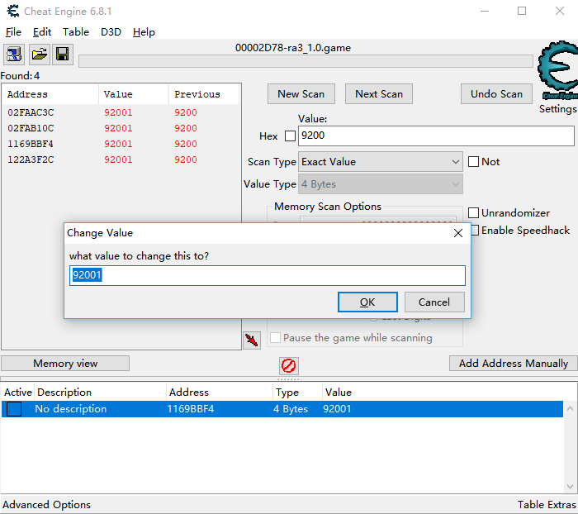Viewport: 578px width, 514px height.
Task: Enable the Not checkbox
Action: coord(473,162)
